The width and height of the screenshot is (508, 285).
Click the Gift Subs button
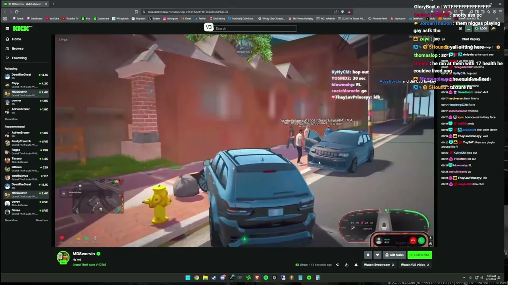tap(394, 255)
